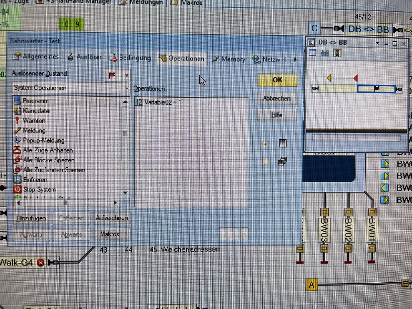Select the Programm operation icon
Viewport: 412px width, 309px height.
pyautogui.click(x=17, y=101)
